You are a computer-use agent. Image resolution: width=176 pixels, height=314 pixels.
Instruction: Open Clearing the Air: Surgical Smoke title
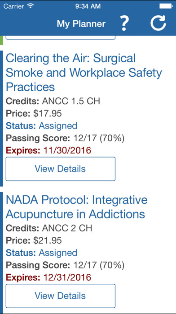[84, 73]
